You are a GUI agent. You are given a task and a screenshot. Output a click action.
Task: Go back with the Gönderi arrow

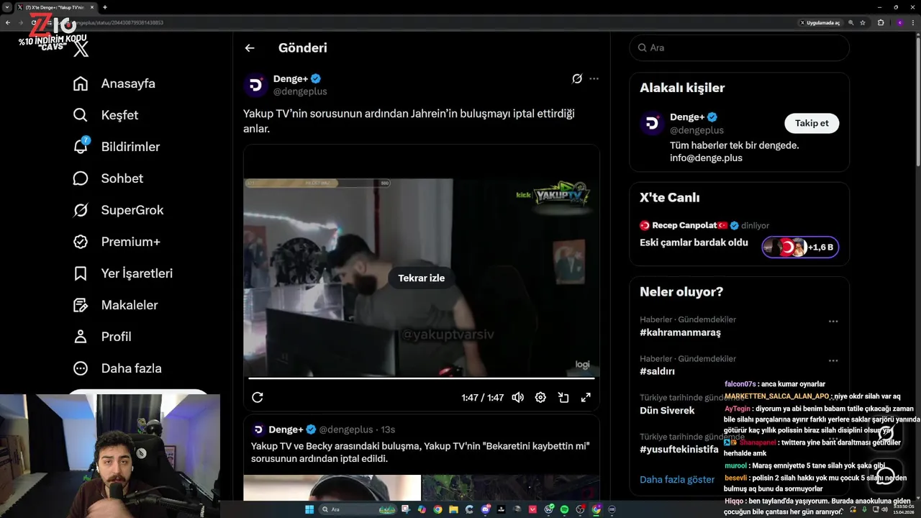pyautogui.click(x=250, y=48)
